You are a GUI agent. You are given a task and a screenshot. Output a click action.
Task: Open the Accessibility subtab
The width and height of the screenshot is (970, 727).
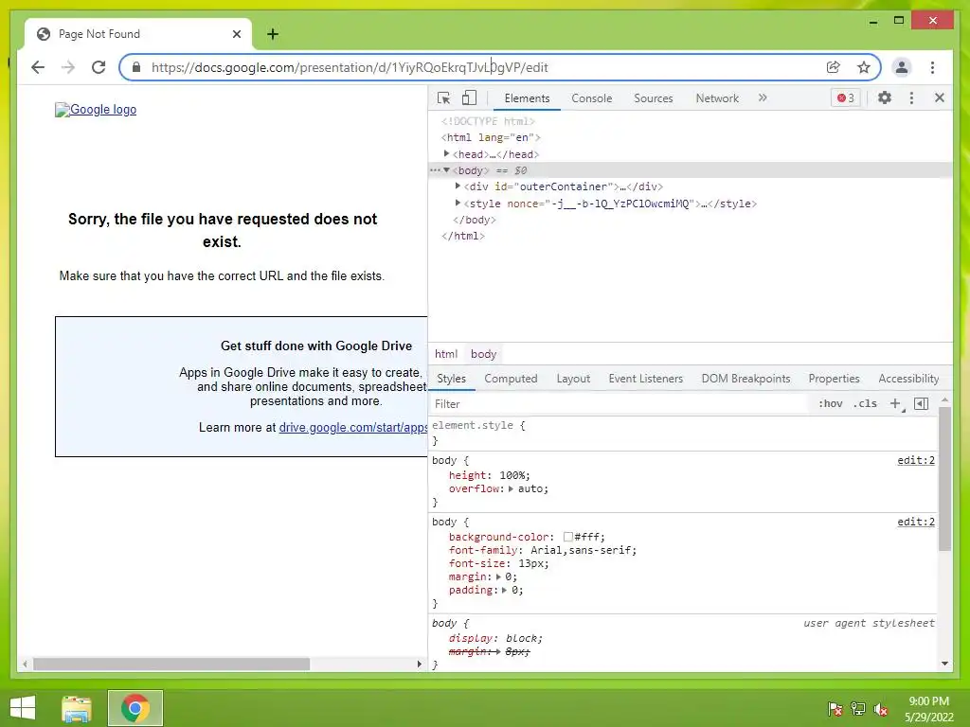(908, 379)
